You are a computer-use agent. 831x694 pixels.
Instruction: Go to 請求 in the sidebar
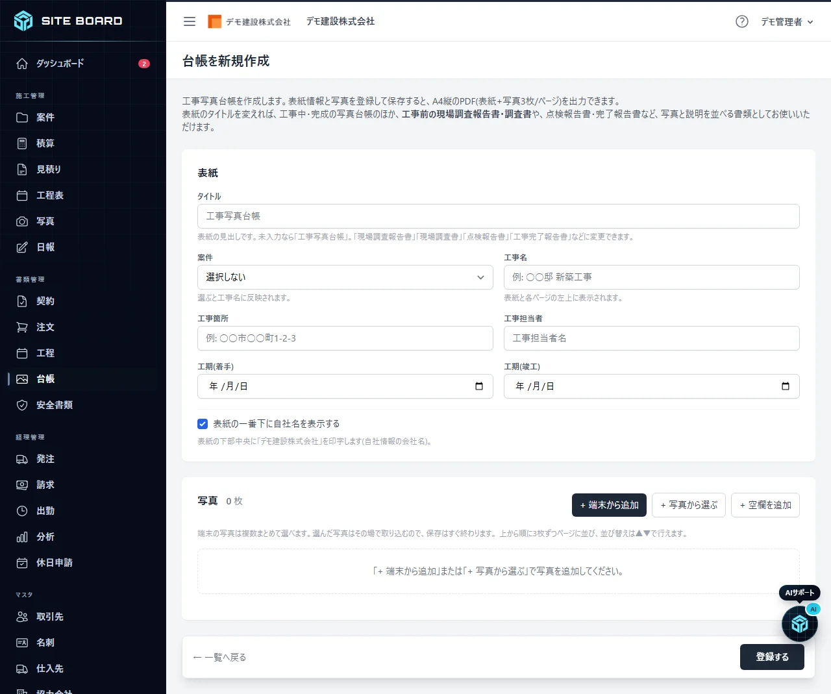tap(83, 485)
